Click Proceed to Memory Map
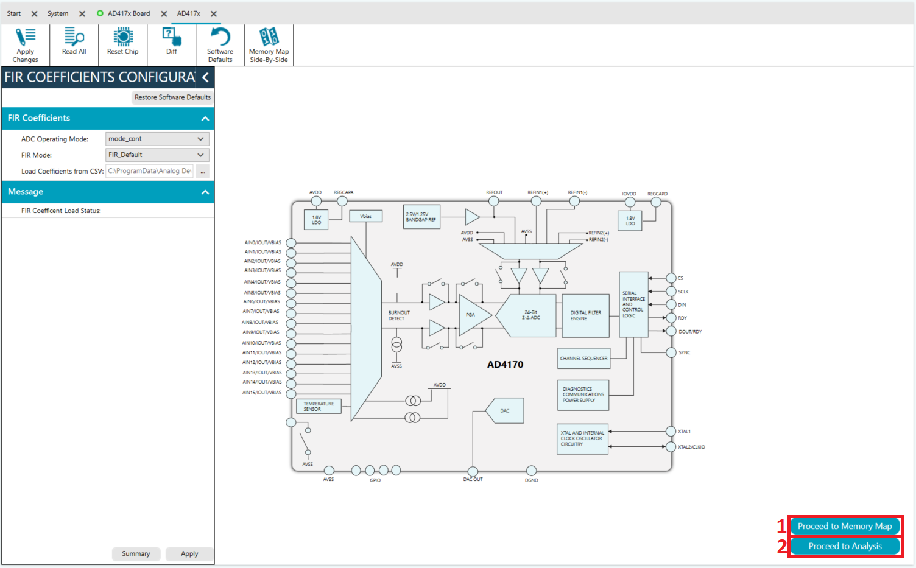 coord(845,526)
